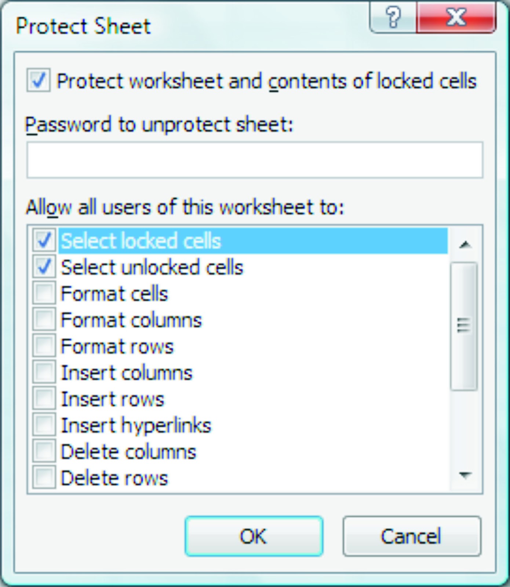Click Cancel to dismiss the dialog

click(x=412, y=536)
